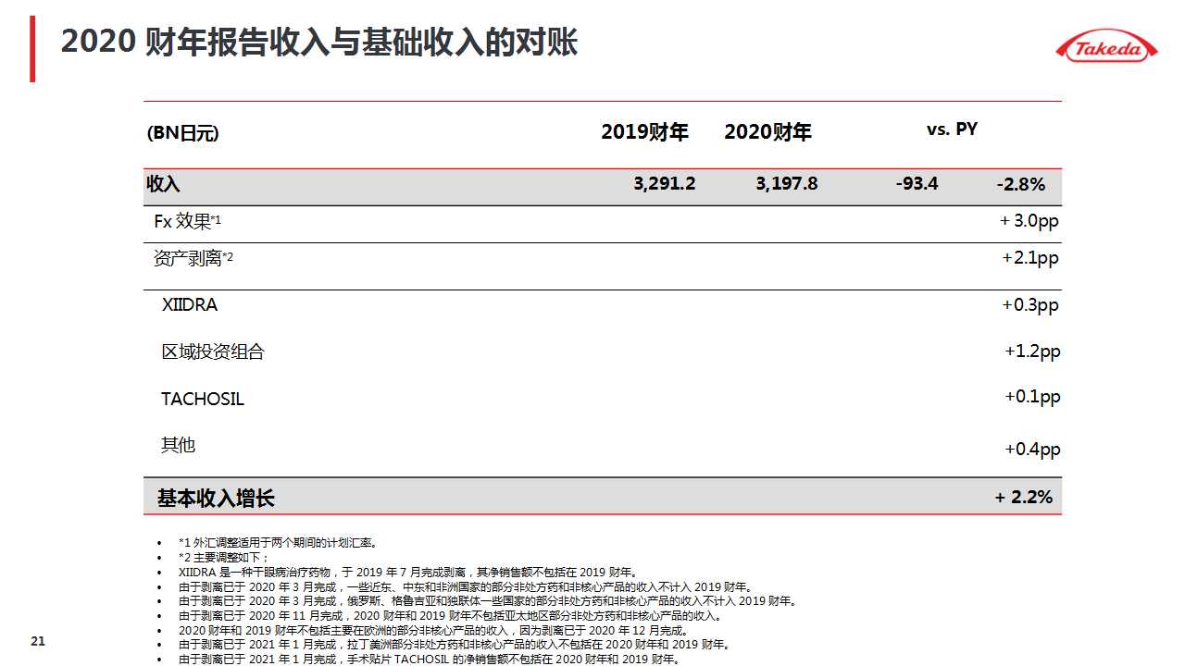Viewport: 1185px width, 666px height.
Task: Click the 收入 row label
Action: [163, 184]
